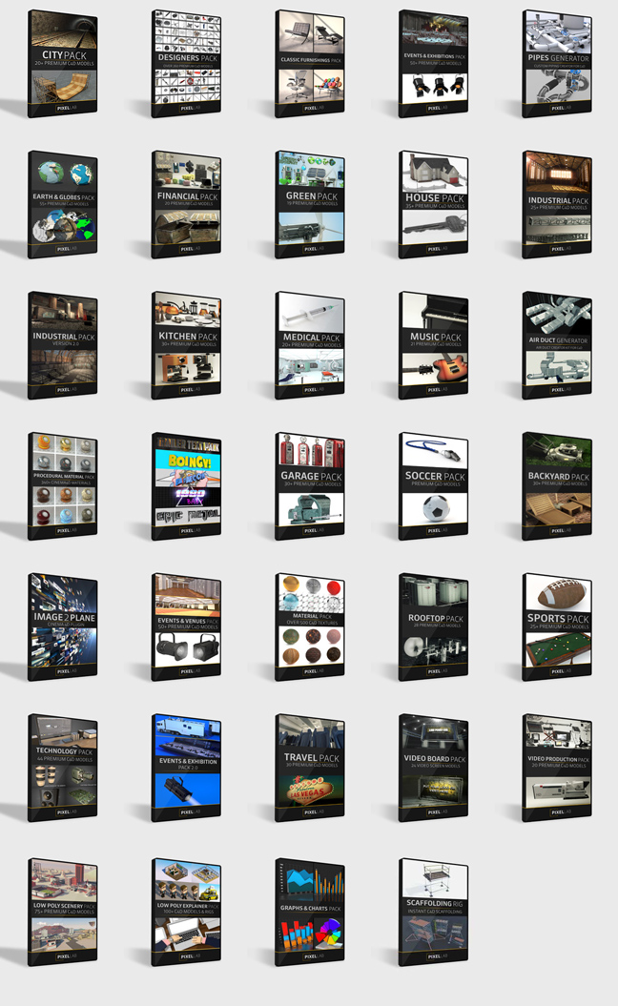Click the Green Pack product box
Viewport: 618px width, 1006px height.
310,204
